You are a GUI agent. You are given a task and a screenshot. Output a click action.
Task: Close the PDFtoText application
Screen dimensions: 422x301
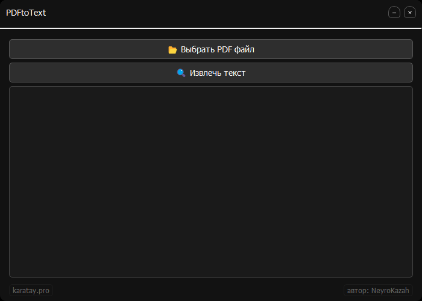pos(410,13)
